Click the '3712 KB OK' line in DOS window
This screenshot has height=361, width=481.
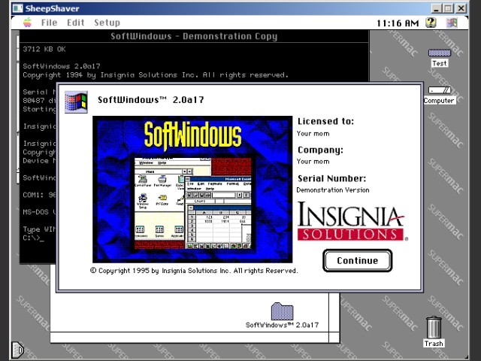pos(44,49)
